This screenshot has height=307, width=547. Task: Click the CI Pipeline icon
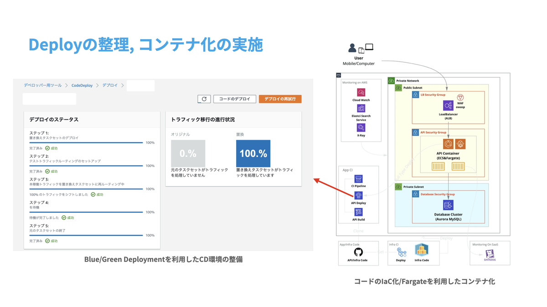[358, 179]
